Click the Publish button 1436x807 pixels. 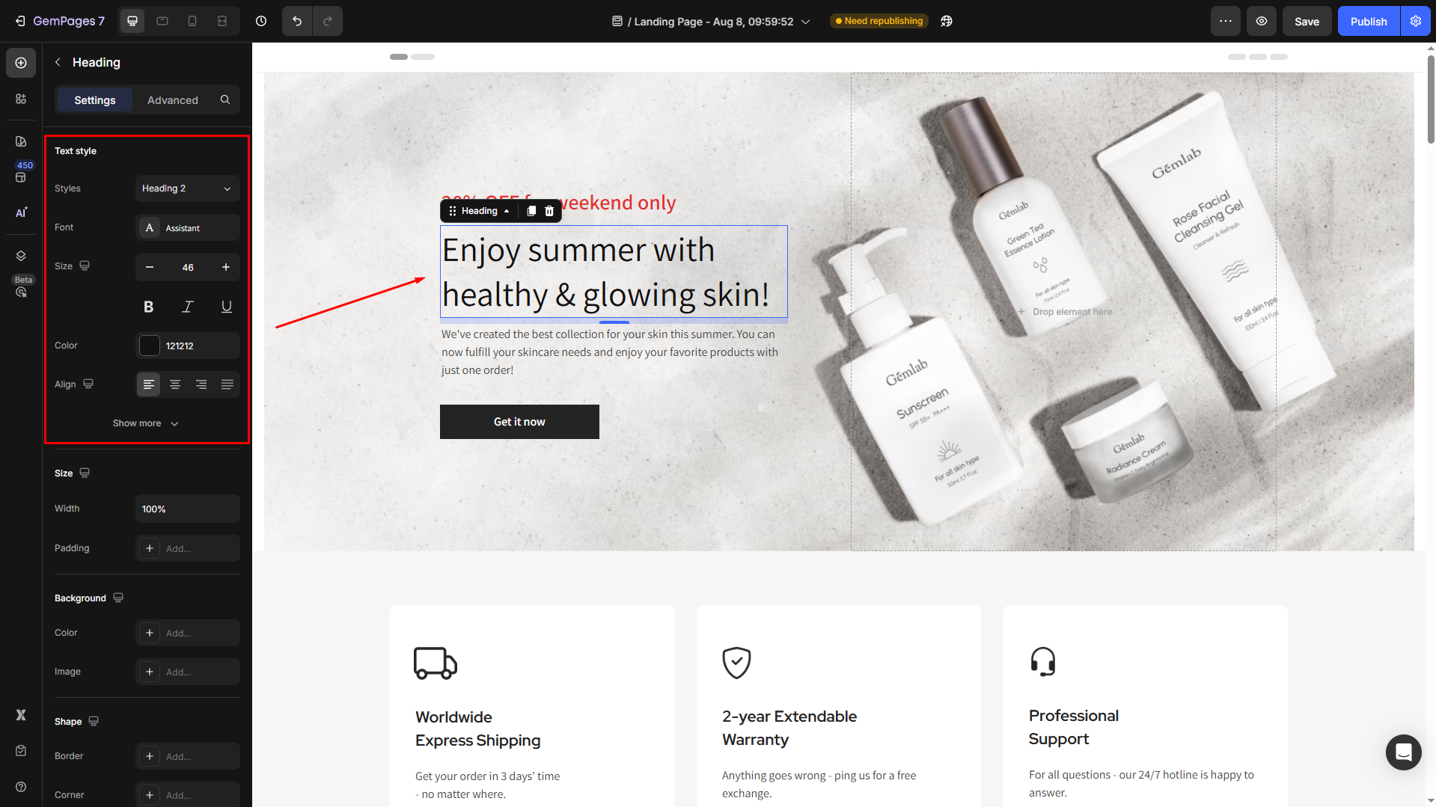click(x=1369, y=21)
